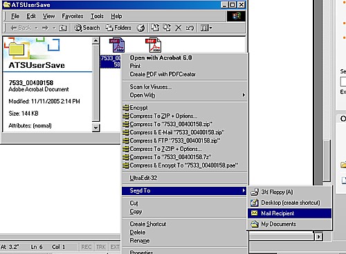Image resolution: width=346 pixels, height=254 pixels.
Task: Click the Windows logo throbber icon
Action: (236, 16)
